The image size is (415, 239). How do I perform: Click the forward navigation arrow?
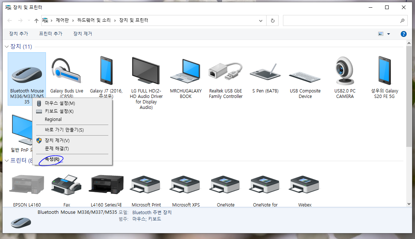(20, 20)
